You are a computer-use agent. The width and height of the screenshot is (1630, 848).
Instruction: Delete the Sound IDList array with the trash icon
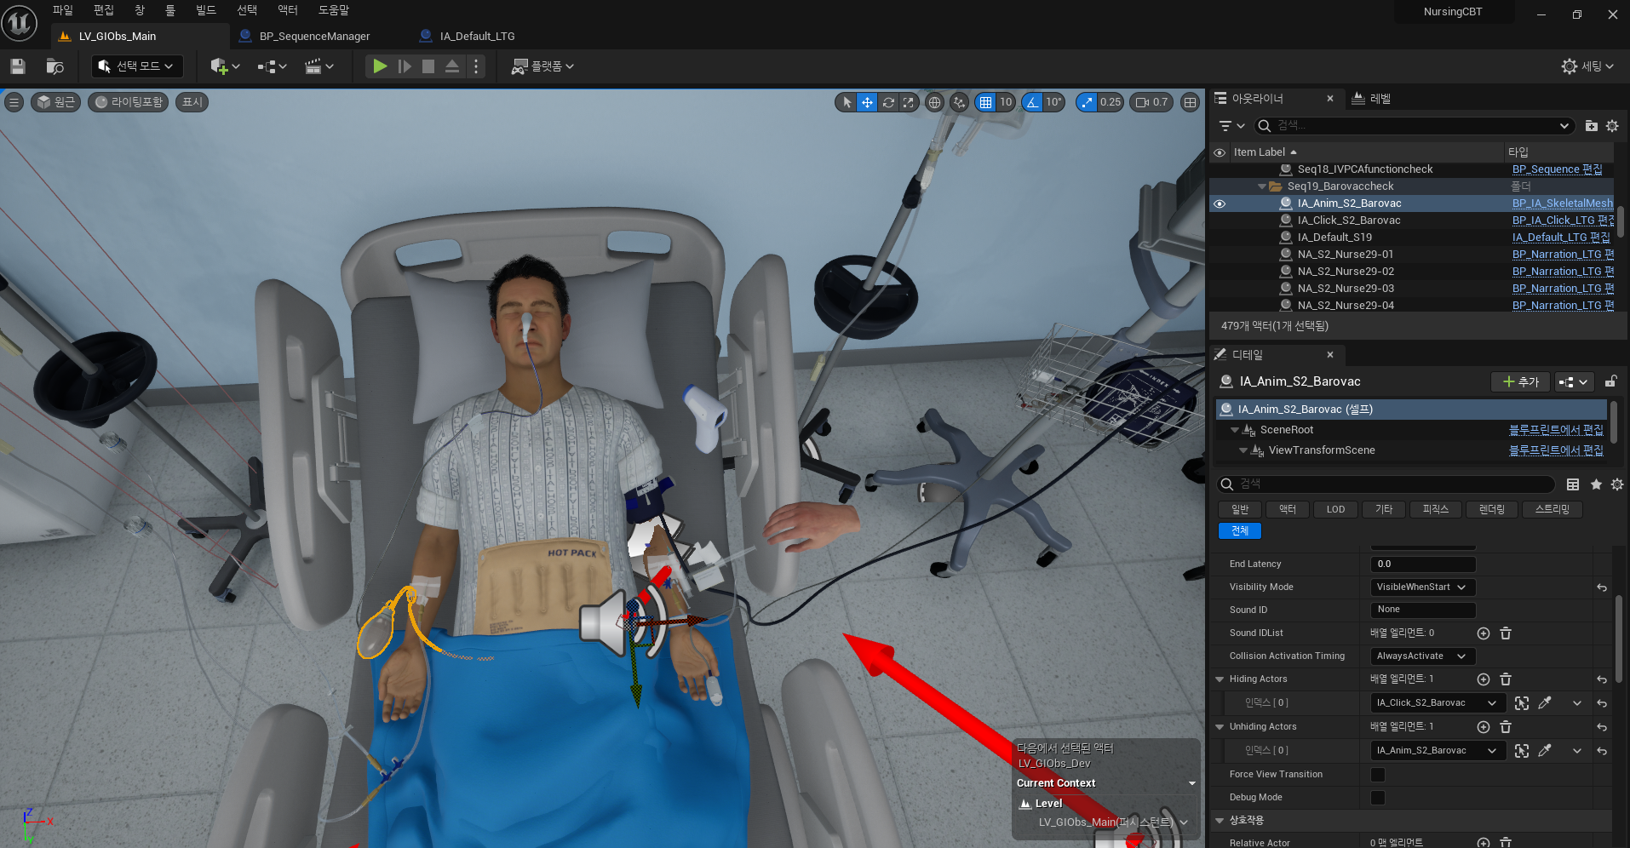tap(1506, 633)
